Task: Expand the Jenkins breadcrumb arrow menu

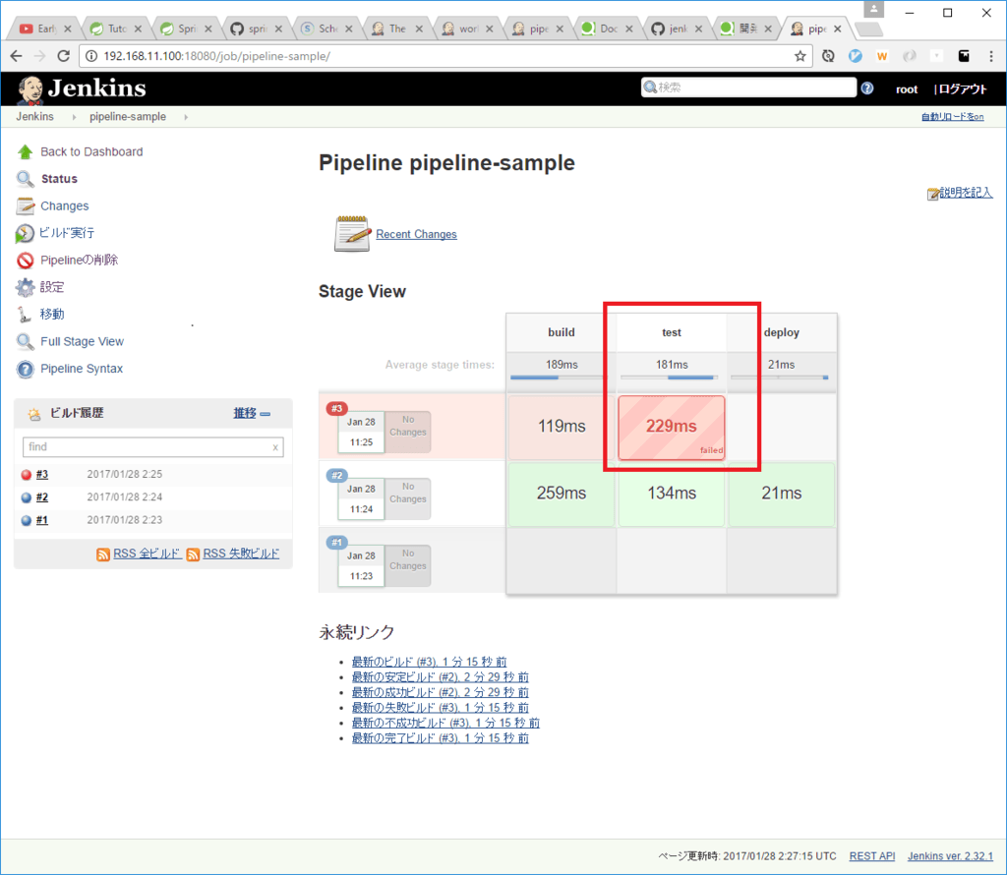Action: pos(73,117)
